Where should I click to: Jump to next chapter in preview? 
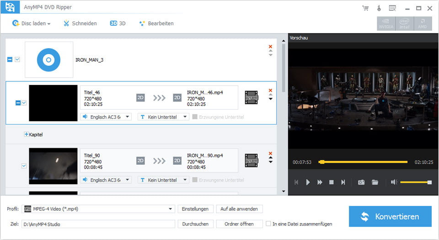[343, 182]
